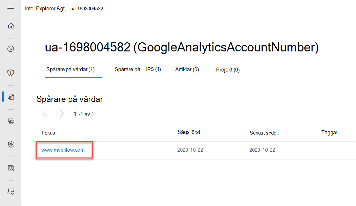Switch to Spårare på värdar (1) tab
356x206 pixels.
71,69
